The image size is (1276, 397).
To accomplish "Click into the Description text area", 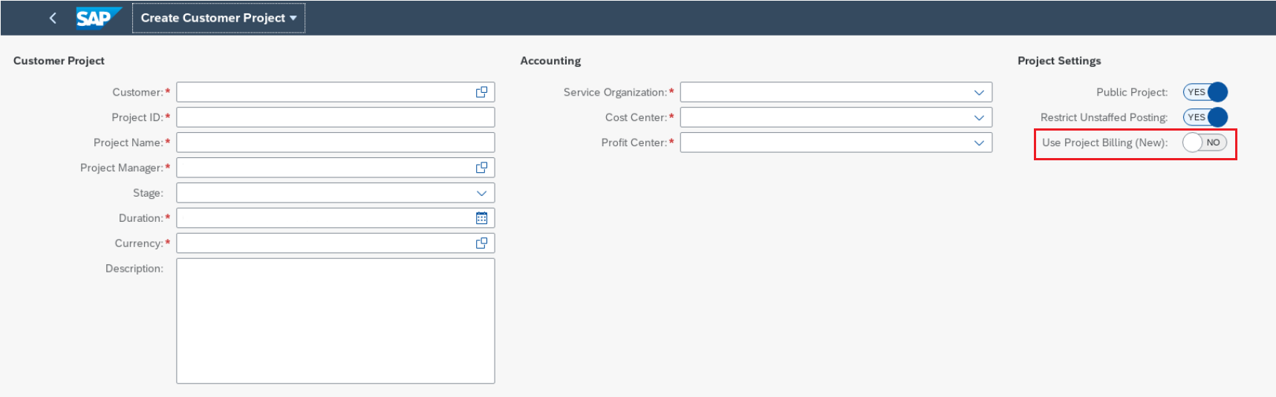I will pos(336,321).
